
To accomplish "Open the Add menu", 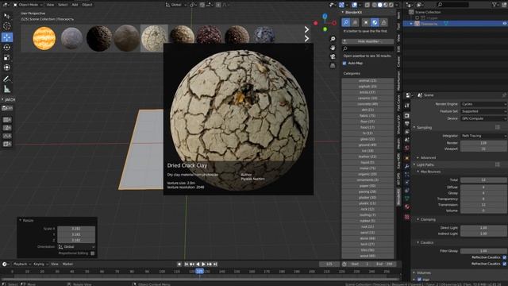I will (75, 5).
